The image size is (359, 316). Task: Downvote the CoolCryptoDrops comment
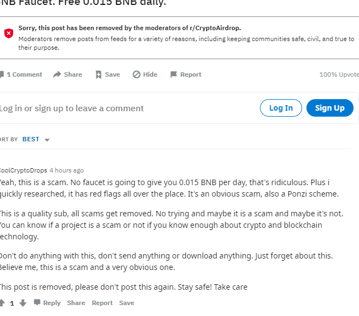click(22, 303)
